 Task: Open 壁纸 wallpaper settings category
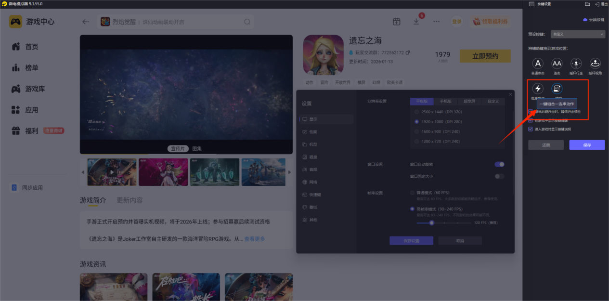[x=310, y=207]
